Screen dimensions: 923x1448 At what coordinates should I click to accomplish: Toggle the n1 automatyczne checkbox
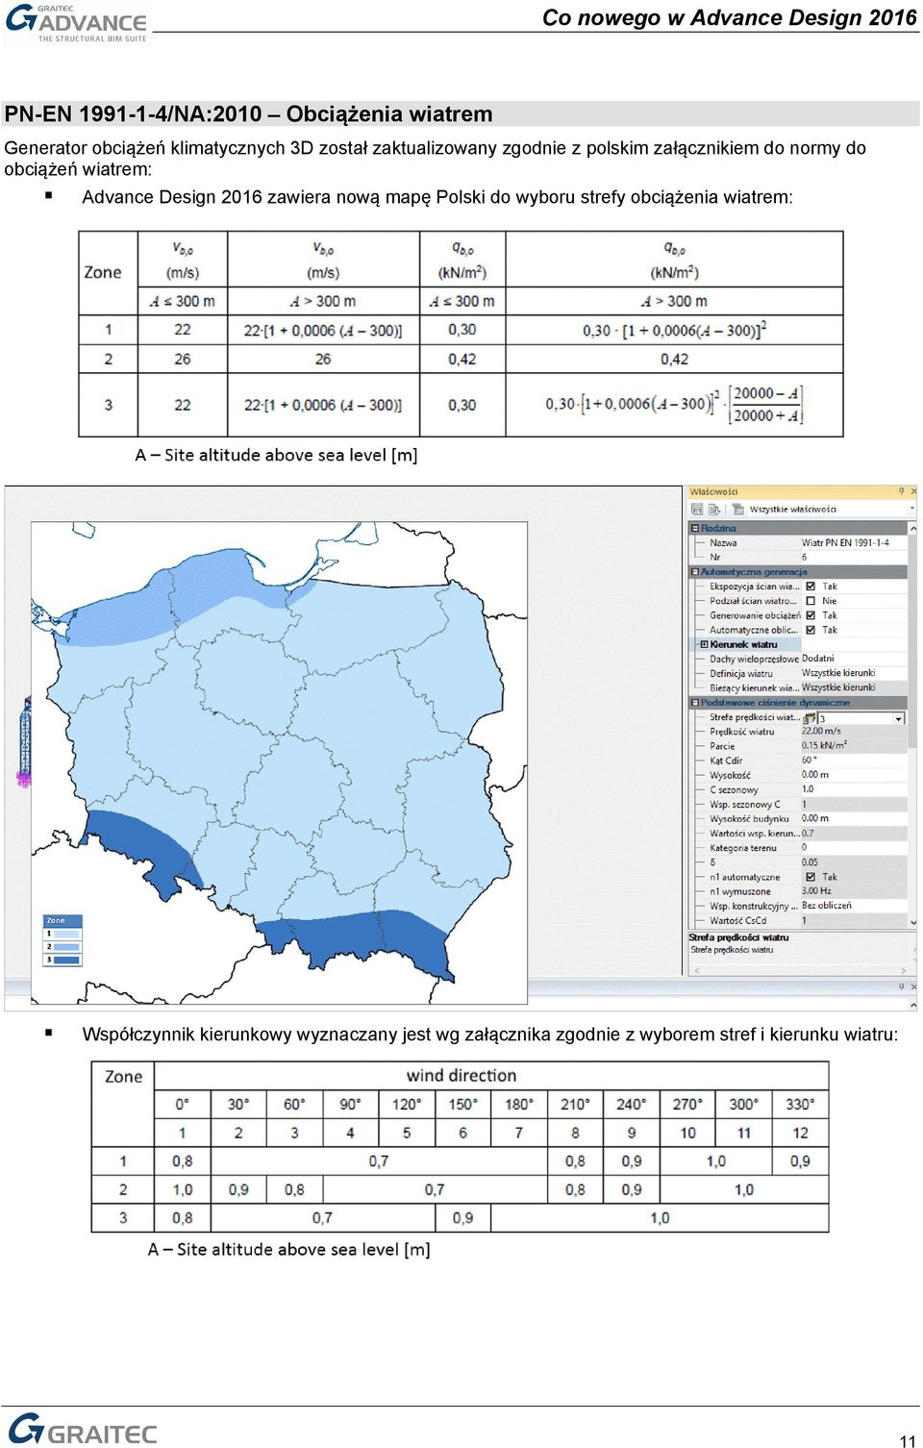(811, 877)
